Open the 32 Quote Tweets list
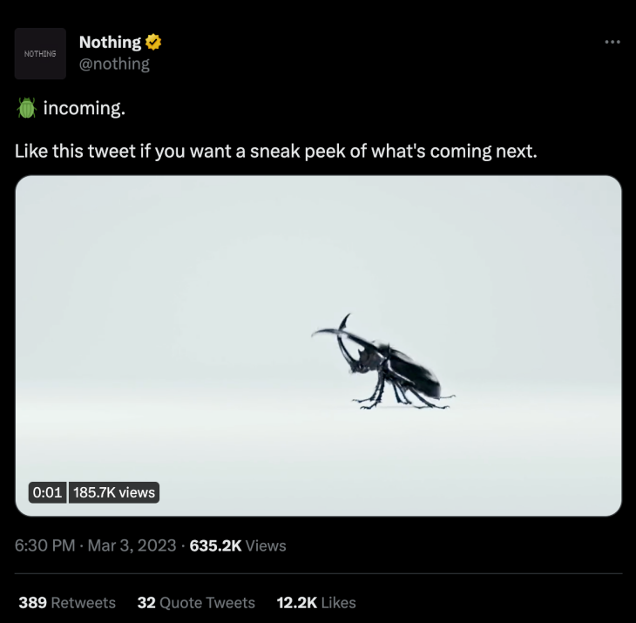The height and width of the screenshot is (623, 636). tap(196, 603)
